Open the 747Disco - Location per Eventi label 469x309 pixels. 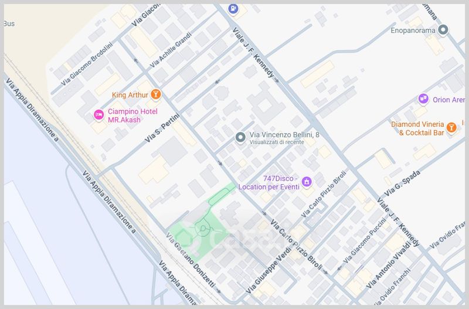click(x=269, y=182)
